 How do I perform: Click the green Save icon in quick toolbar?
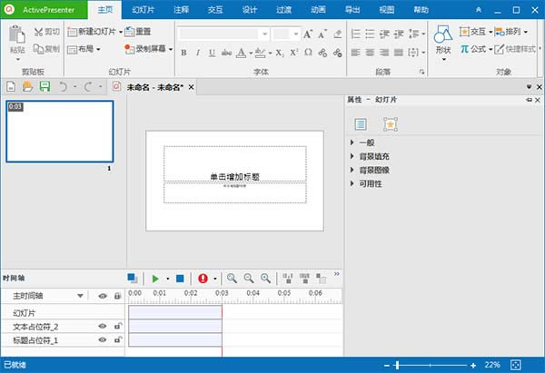click(43, 86)
